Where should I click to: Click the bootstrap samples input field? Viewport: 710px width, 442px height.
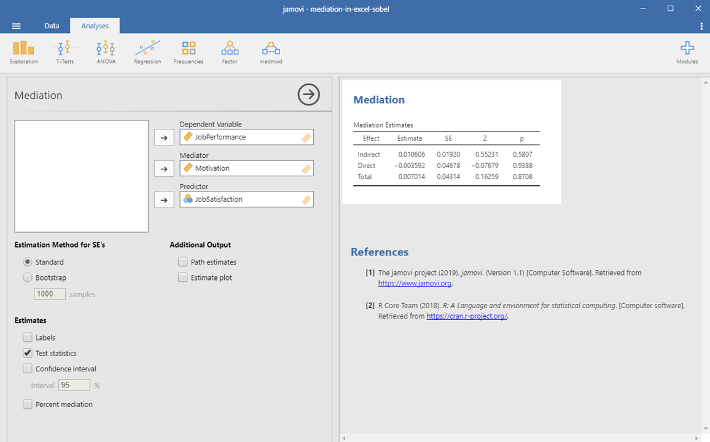tap(50, 294)
